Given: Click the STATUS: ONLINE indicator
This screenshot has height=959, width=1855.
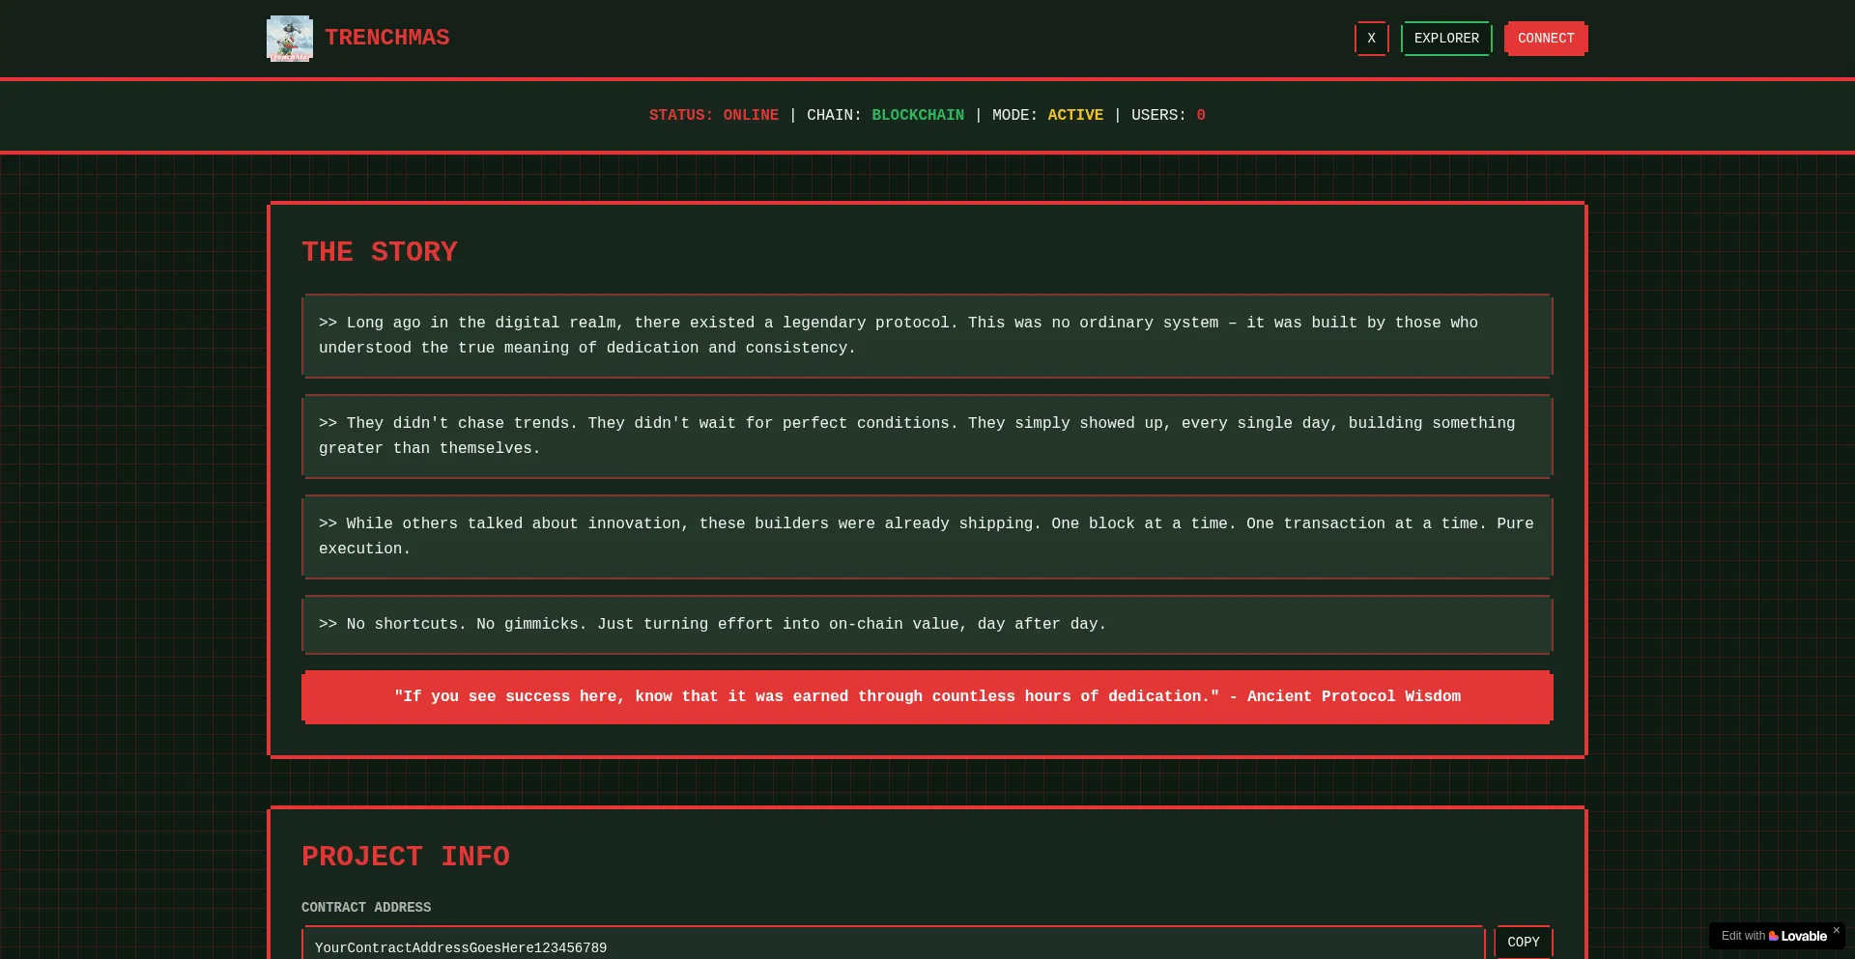Looking at the screenshot, I should click(x=713, y=115).
